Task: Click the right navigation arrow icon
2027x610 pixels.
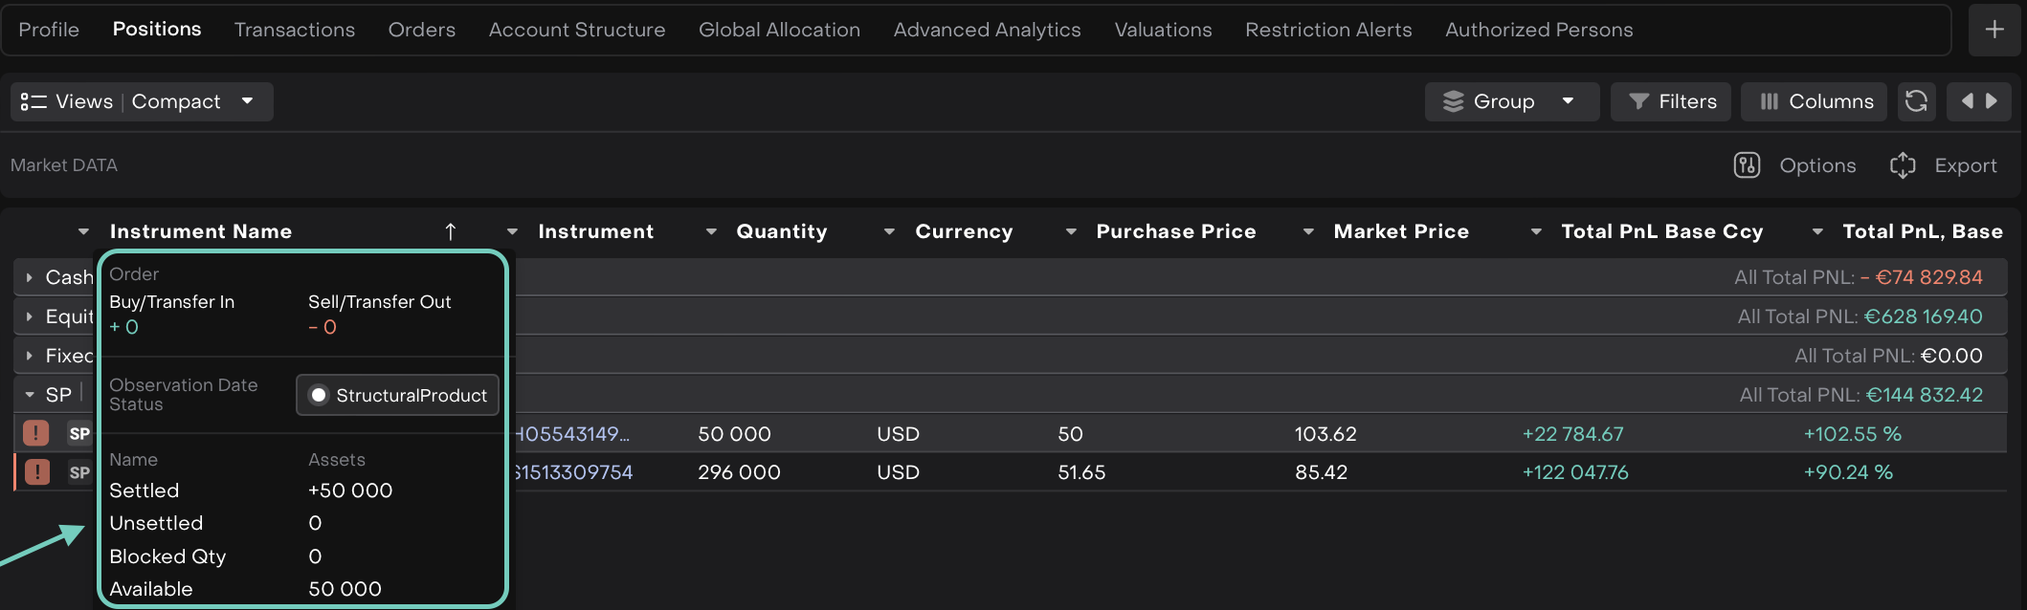Action: coord(1992,101)
